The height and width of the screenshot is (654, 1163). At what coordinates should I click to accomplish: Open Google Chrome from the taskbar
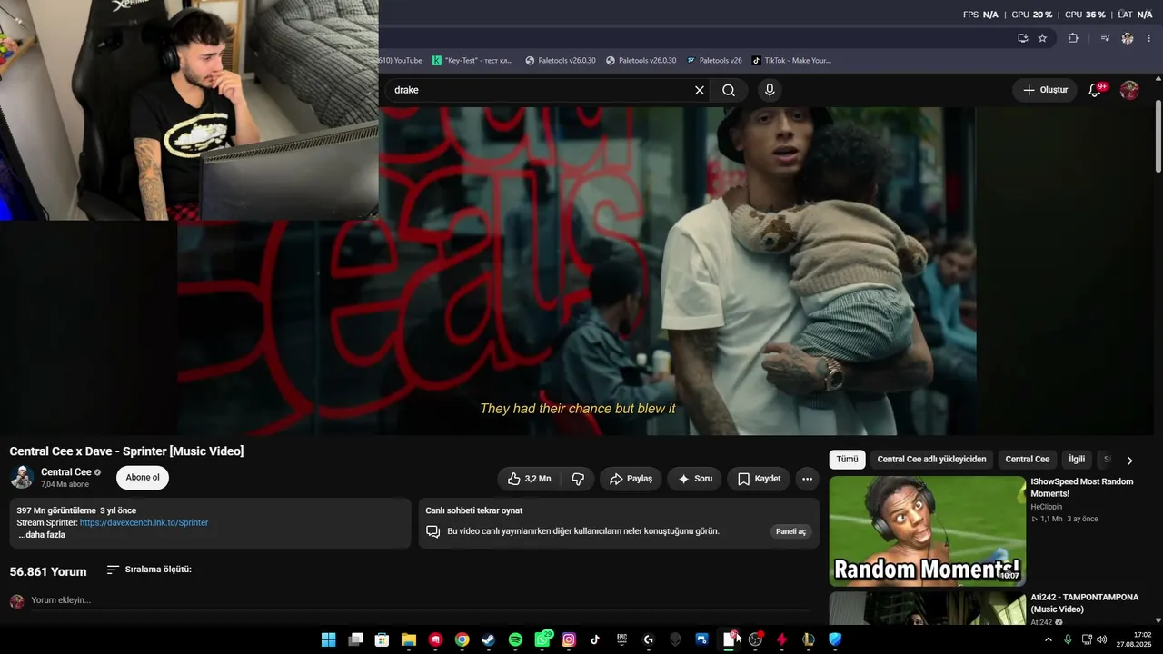(x=462, y=639)
